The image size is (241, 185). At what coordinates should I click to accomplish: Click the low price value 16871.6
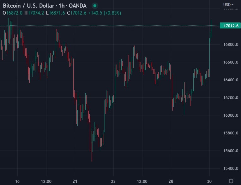[58, 13]
